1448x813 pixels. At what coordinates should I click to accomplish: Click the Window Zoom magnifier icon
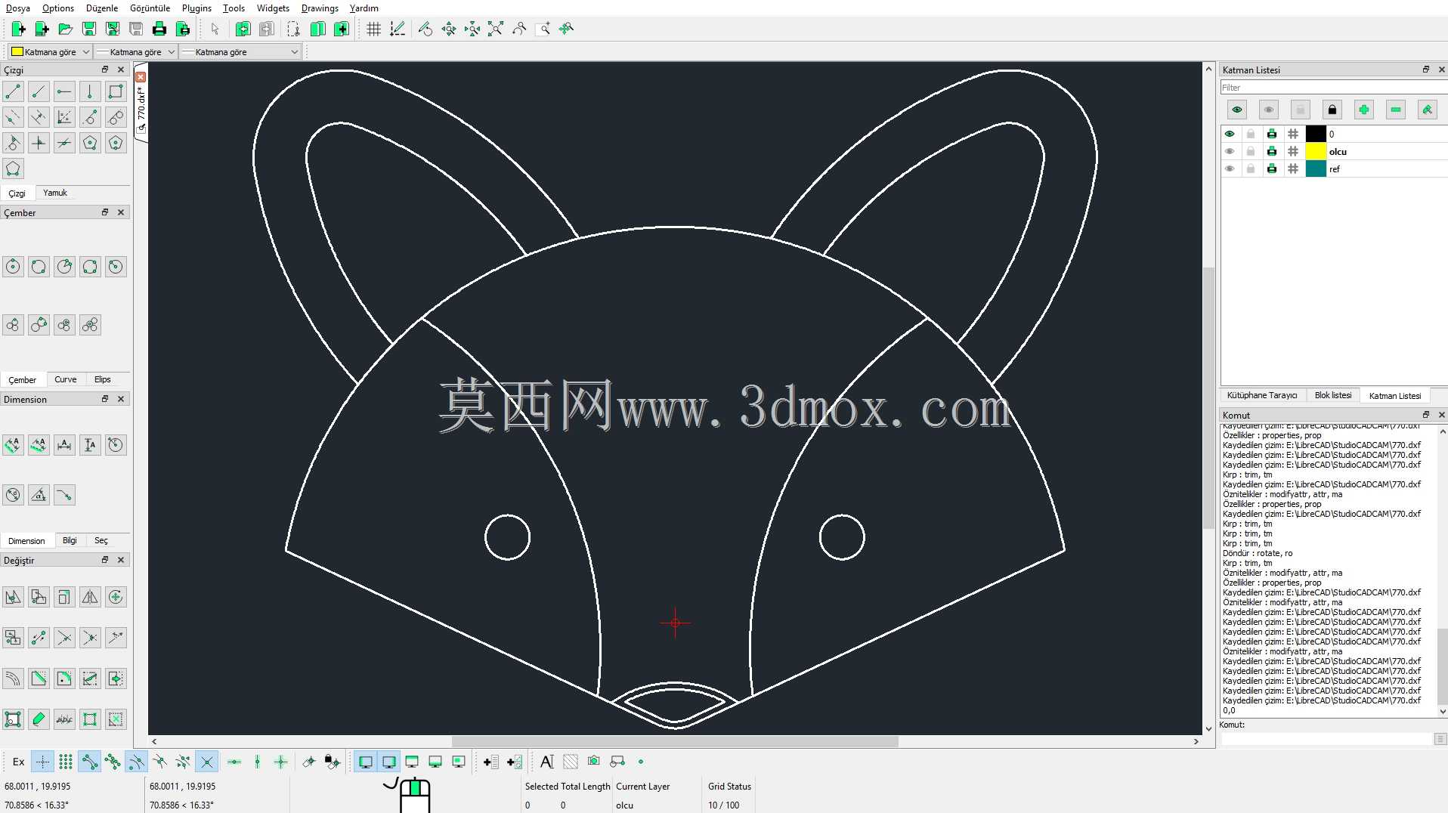tap(543, 29)
